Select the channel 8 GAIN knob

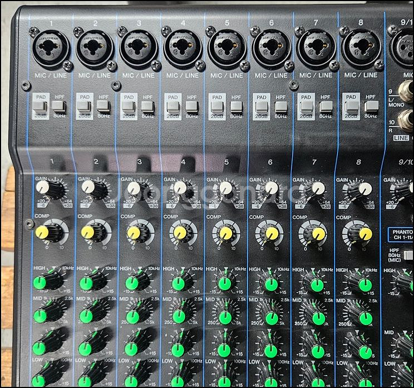[364, 188]
